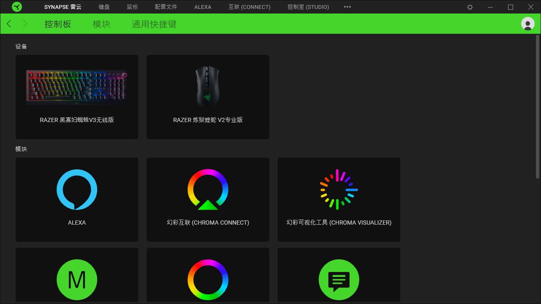
Task: Select the Razer keyboard device image
Action: [77, 87]
